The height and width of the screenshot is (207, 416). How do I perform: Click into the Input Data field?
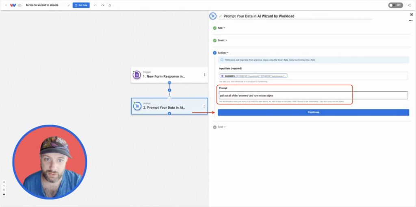point(313,76)
